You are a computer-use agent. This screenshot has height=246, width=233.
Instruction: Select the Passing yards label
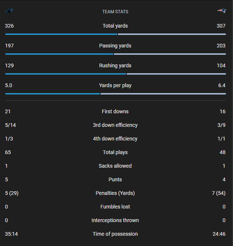(x=115, y=46)
